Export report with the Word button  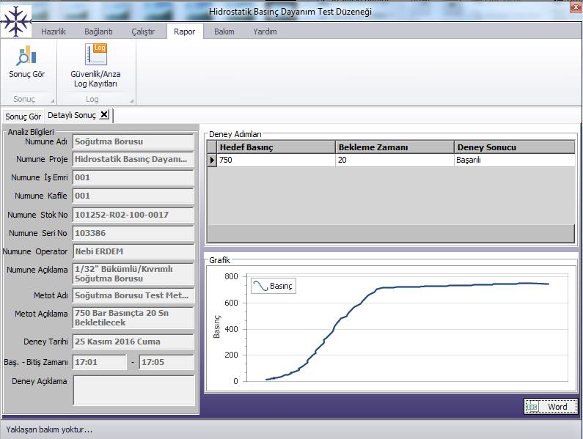[x=551, y=407]
